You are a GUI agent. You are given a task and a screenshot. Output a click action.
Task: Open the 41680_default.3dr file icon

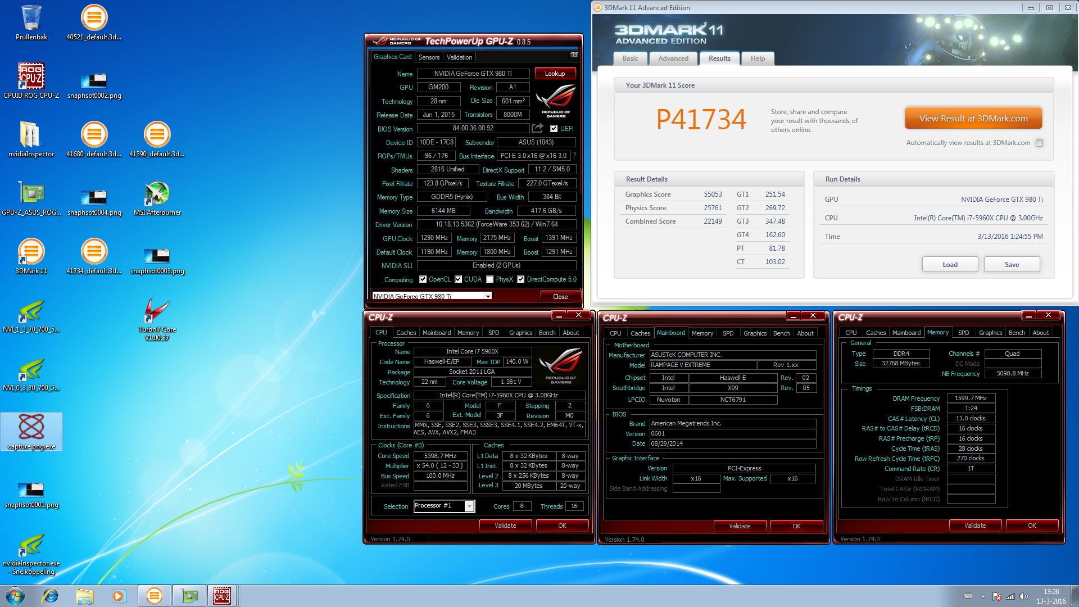tap(94, 140)
